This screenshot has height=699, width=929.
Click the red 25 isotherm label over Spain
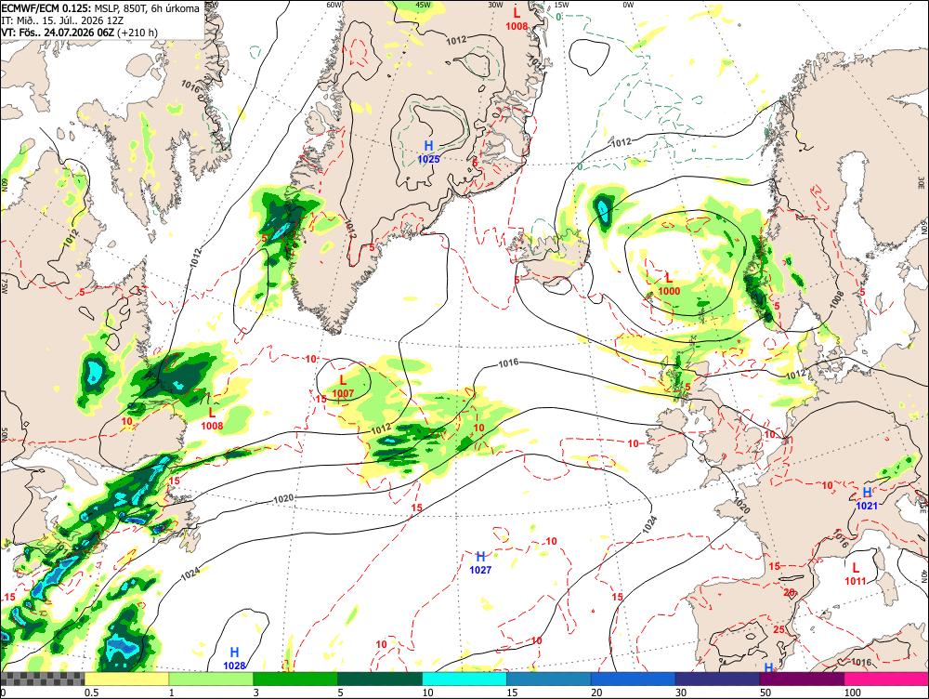pos(779,629)
